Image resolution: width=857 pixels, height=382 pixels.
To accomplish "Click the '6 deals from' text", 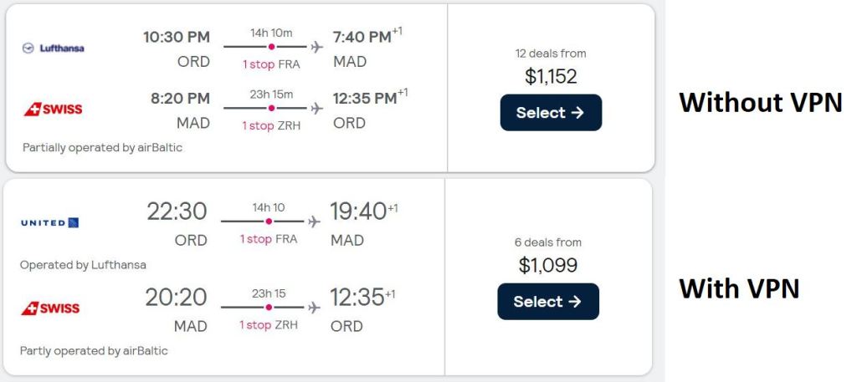I will [x=547, y=242].
